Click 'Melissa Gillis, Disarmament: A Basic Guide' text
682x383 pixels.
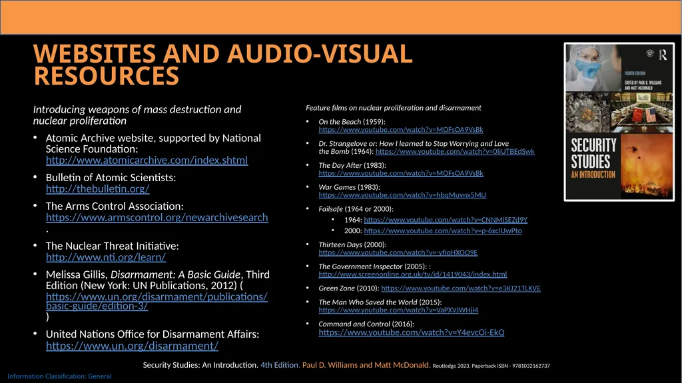[143, 274]
